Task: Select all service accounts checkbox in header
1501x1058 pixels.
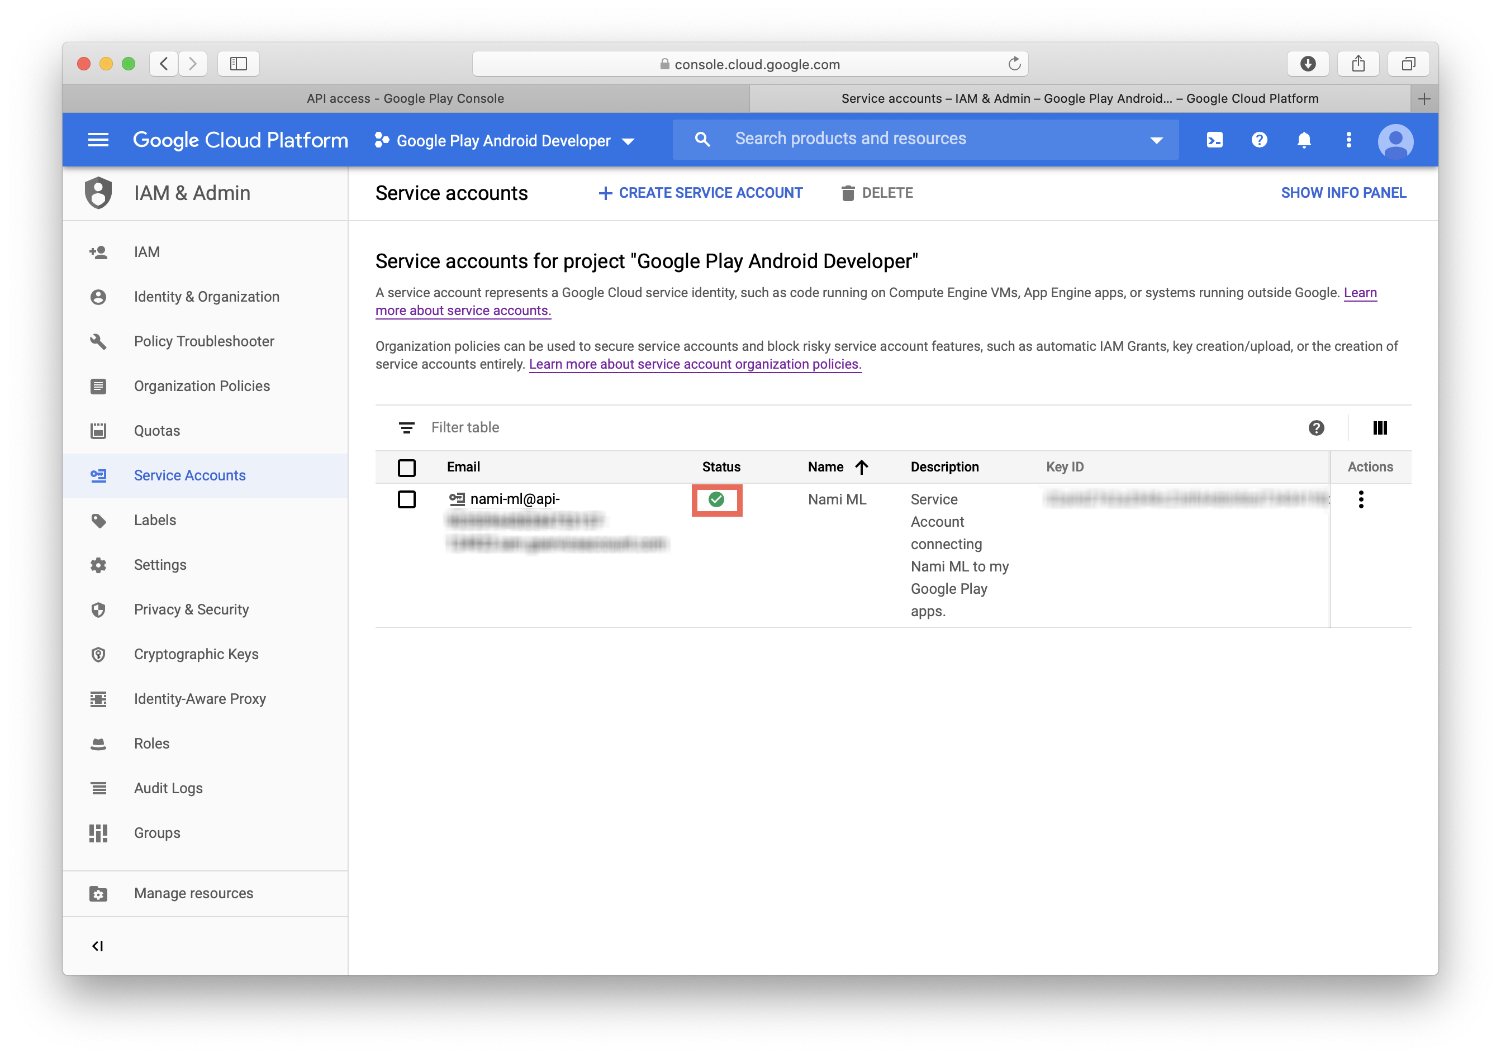Action: click(407, 468)
